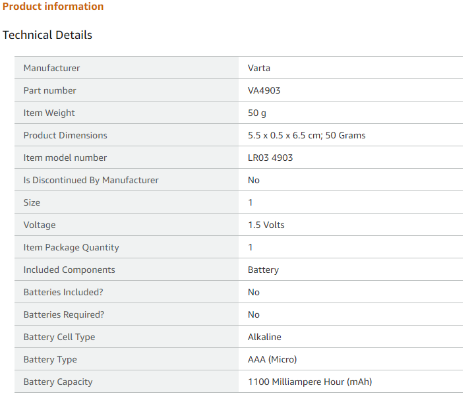Click the 'Battery Cell Type' label

(59, 337)
